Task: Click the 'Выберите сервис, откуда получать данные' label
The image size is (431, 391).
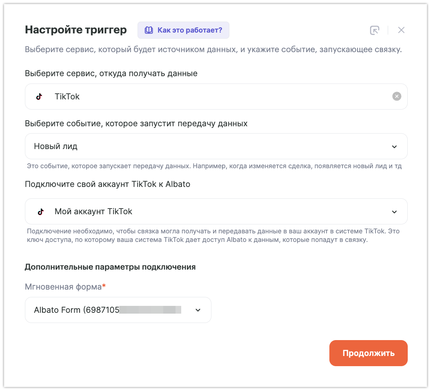Action: pos(111,73)
